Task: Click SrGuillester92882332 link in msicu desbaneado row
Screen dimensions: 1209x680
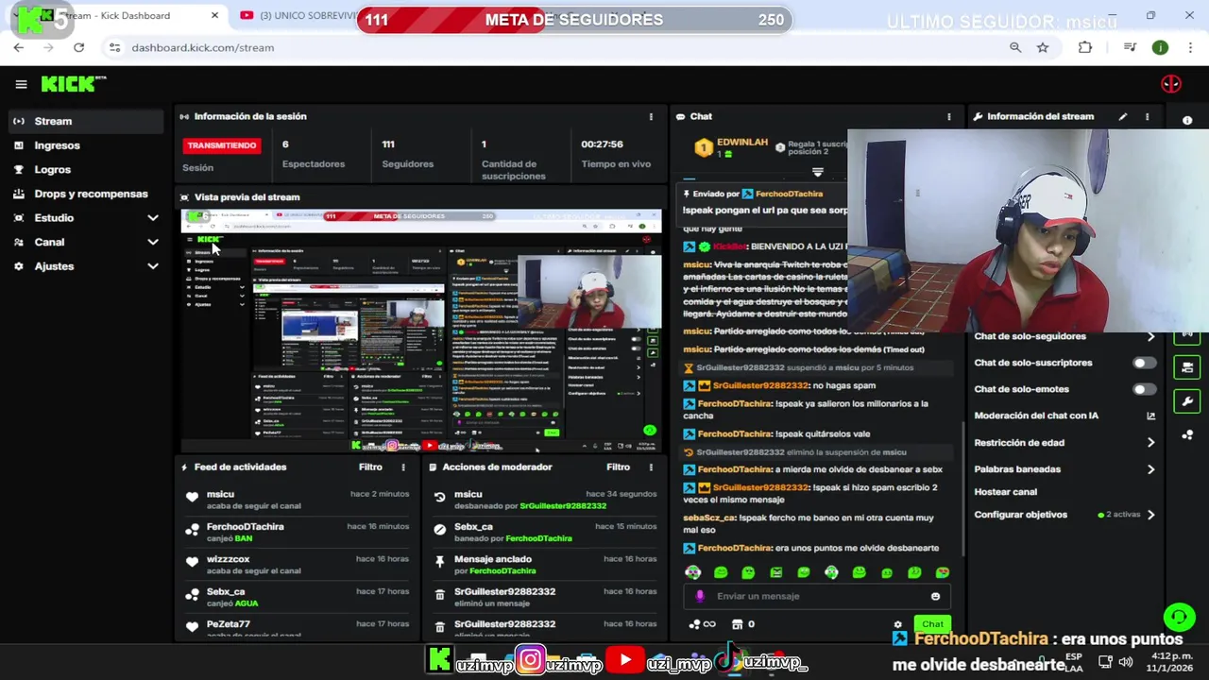Action: click(563, 506)
